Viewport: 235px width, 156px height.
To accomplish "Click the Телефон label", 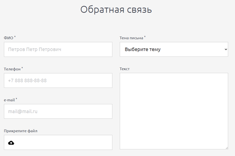I will coord(12,69).
